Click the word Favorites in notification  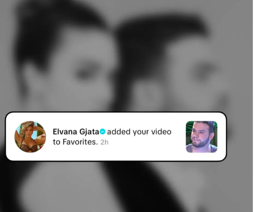coord(80,142)
